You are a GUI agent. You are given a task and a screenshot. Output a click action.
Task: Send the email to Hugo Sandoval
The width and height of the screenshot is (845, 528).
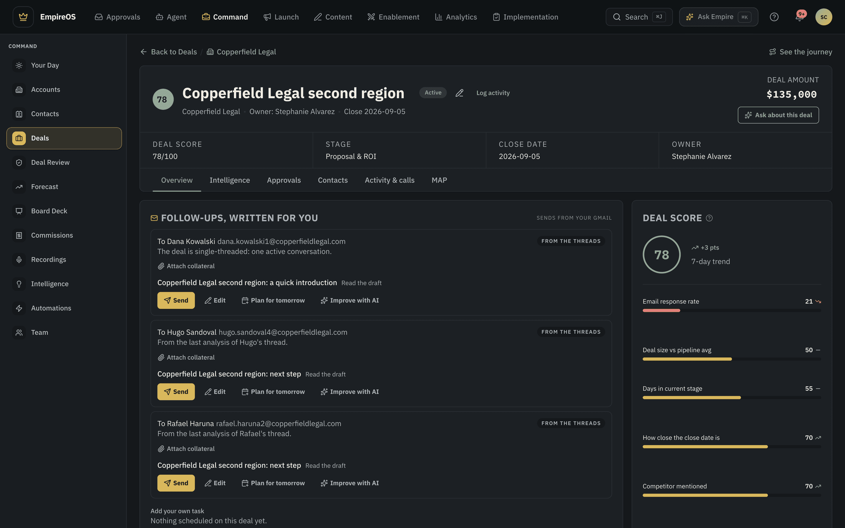[176, 392]
